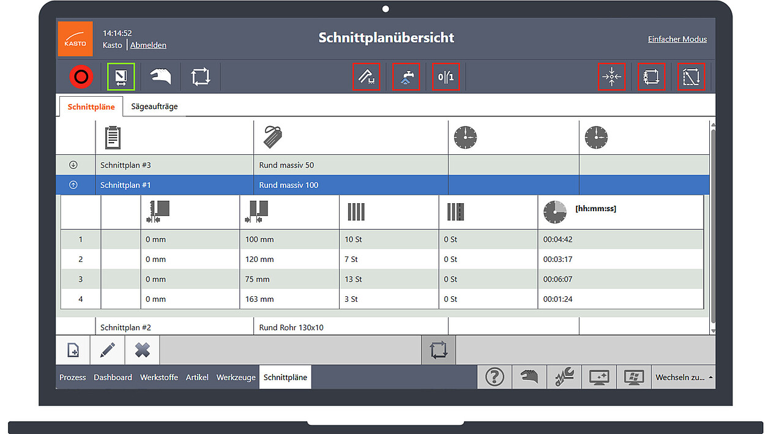This screenshot has width=771, height=434.
Task: Click the centering arrows icon
Action: (x=611, y=77)
